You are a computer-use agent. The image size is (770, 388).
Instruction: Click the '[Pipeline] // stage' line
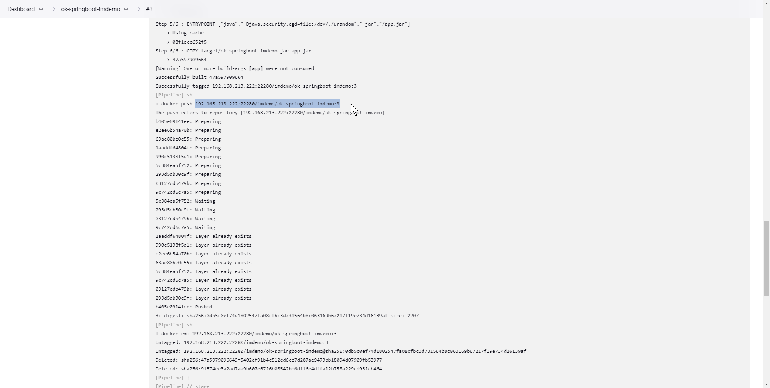182,386
